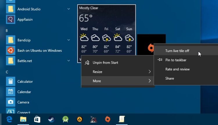
Task: Launch the Windows Store taskbar icon
Action: 37,119
